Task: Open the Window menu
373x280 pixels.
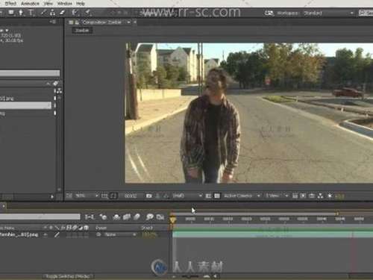Action: click(x=65, y=4)
